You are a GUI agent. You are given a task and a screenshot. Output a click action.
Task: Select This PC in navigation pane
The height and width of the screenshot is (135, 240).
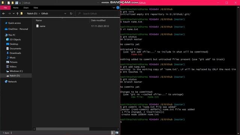click(x=12, y=35)
